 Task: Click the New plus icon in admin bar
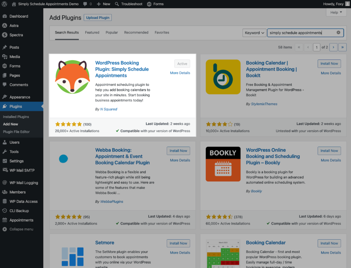(x=99, y=4)
